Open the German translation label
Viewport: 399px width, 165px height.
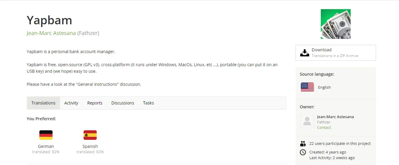tap(46, 146)
